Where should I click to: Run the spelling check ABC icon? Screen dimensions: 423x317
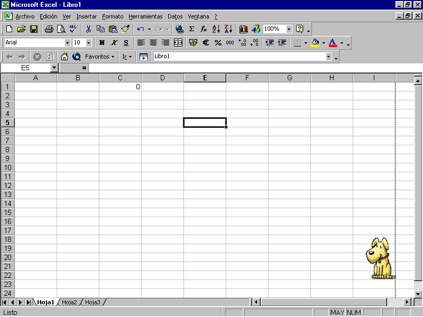coord(73,29)
